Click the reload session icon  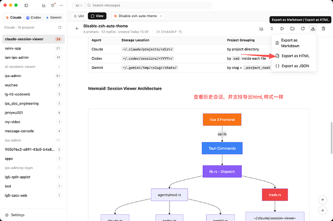[303, 28]
